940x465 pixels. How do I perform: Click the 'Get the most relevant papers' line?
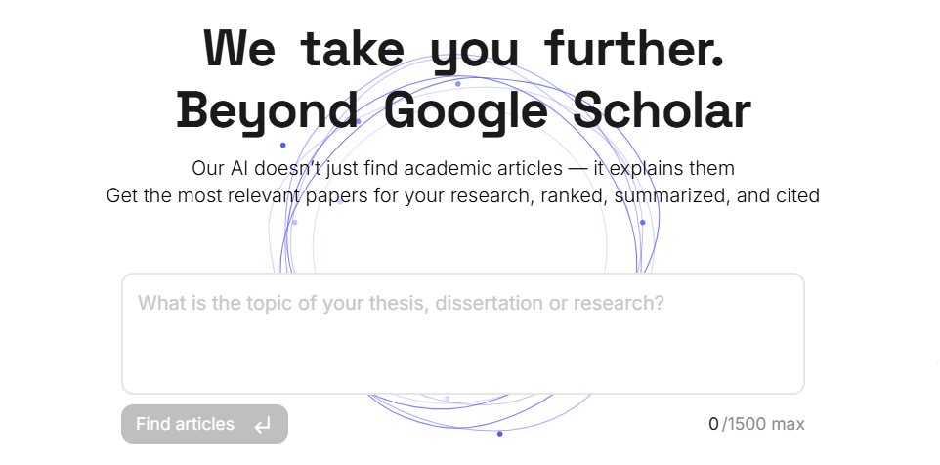click(x=463, y=195)
